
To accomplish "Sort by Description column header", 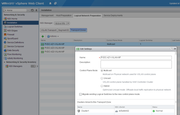I will pos(89,40).
